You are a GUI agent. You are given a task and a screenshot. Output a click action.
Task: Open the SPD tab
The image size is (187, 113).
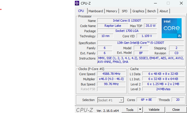[x=125, y=11]
